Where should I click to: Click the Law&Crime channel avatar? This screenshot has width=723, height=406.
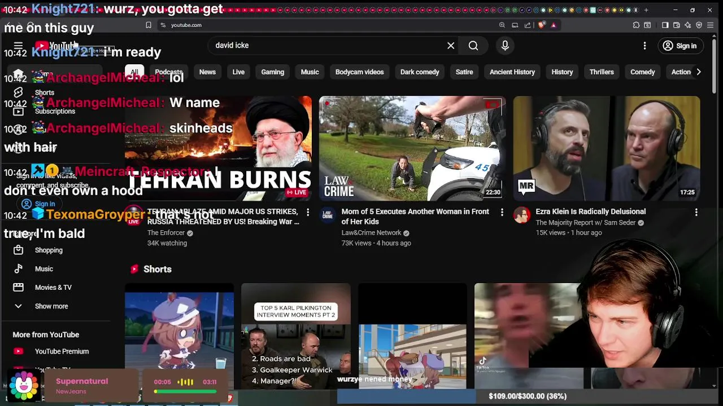[328, 214]
